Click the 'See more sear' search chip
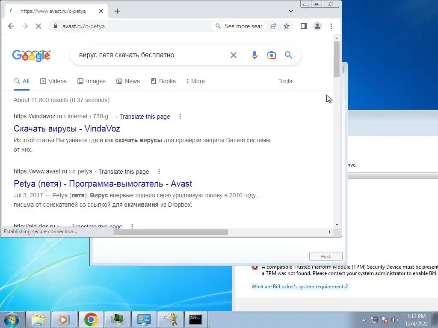Screen dimensions: 438x328 click(239, 26)
